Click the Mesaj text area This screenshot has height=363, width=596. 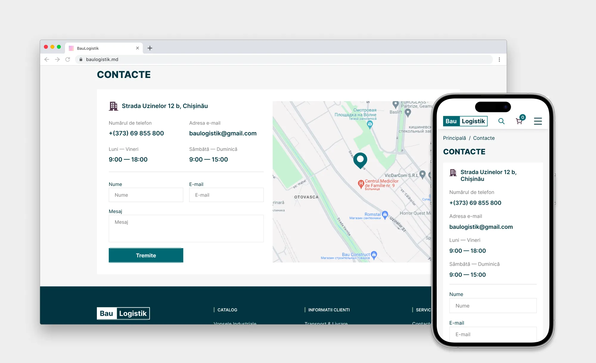tap(186, 229)
